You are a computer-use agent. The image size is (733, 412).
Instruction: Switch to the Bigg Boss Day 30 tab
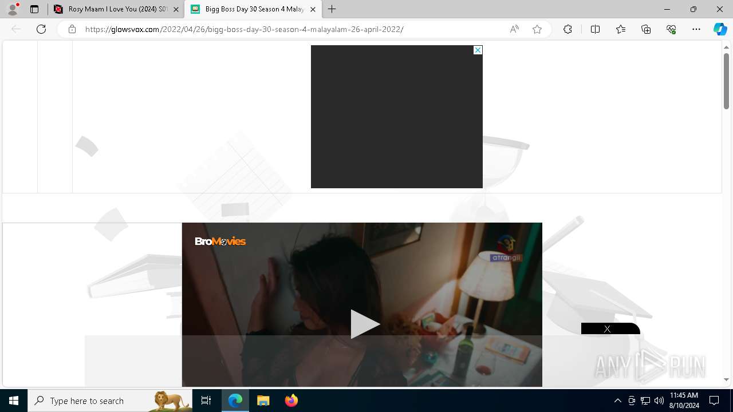point(253,9)
